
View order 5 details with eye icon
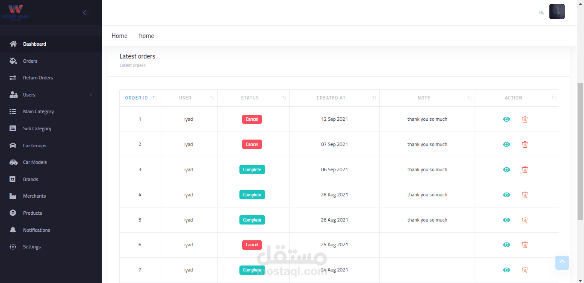click(x=507, y=220)
